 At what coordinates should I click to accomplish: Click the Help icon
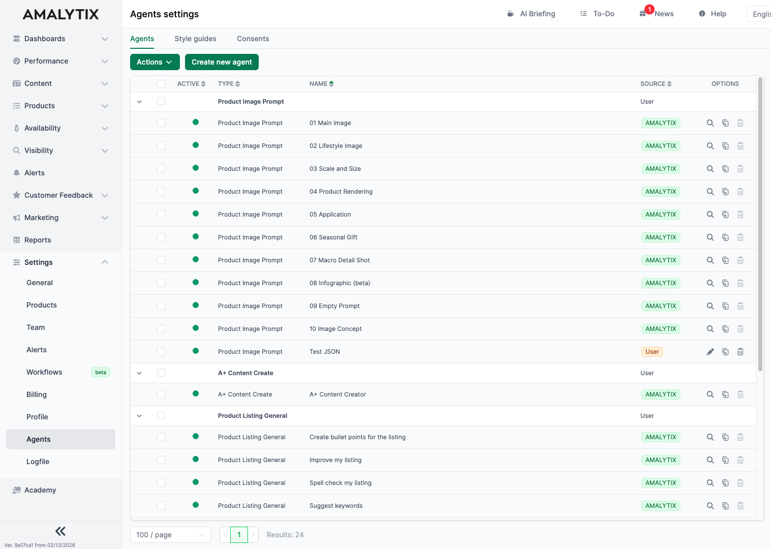[702, 14]
